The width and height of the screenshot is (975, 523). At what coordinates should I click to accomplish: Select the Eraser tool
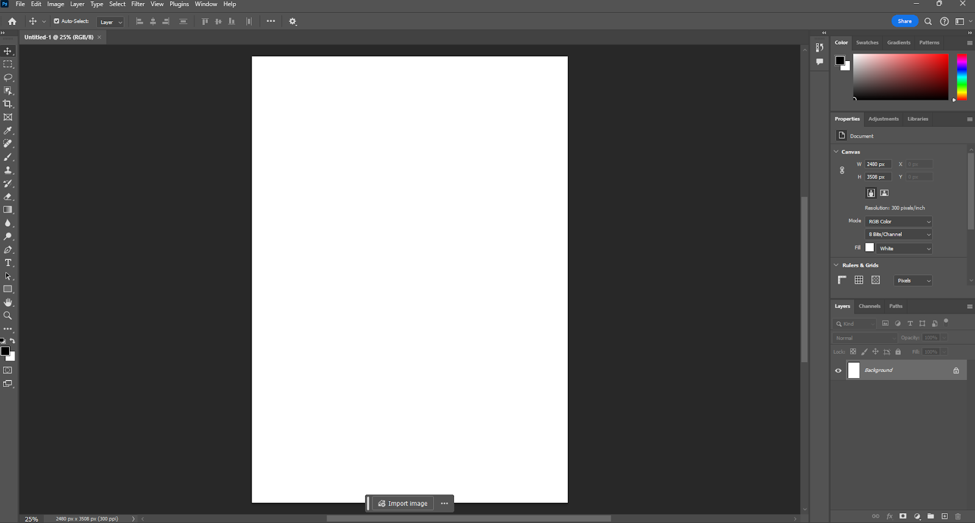point(8,197)
